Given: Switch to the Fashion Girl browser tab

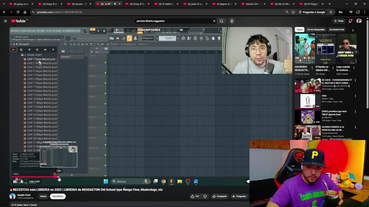Looking at the screenshot, I should pyautogui.click(x=253, y=4).
